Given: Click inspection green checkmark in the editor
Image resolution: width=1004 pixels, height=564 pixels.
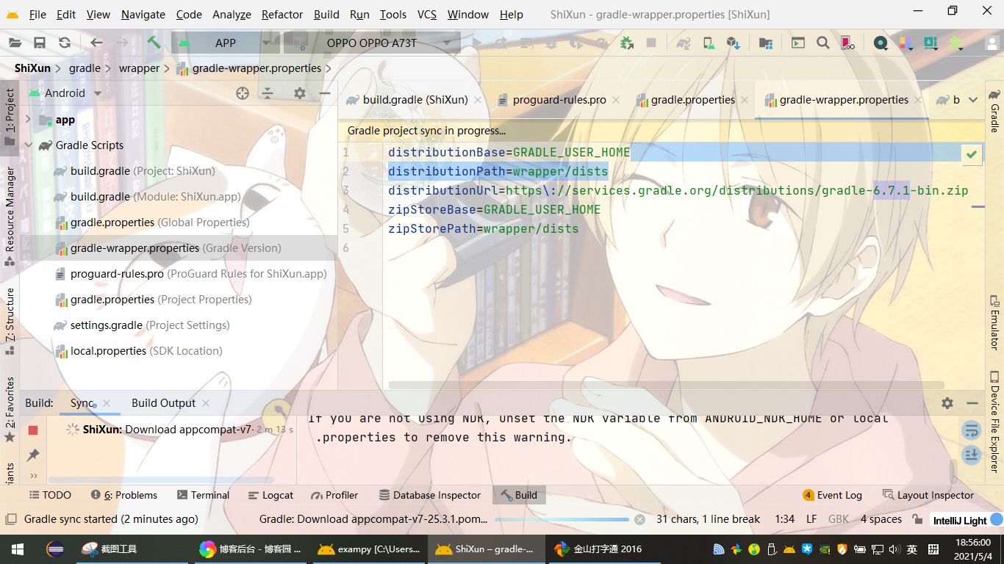Looking at the screenshot, I should pyautogui.click(x=972, y=154).
